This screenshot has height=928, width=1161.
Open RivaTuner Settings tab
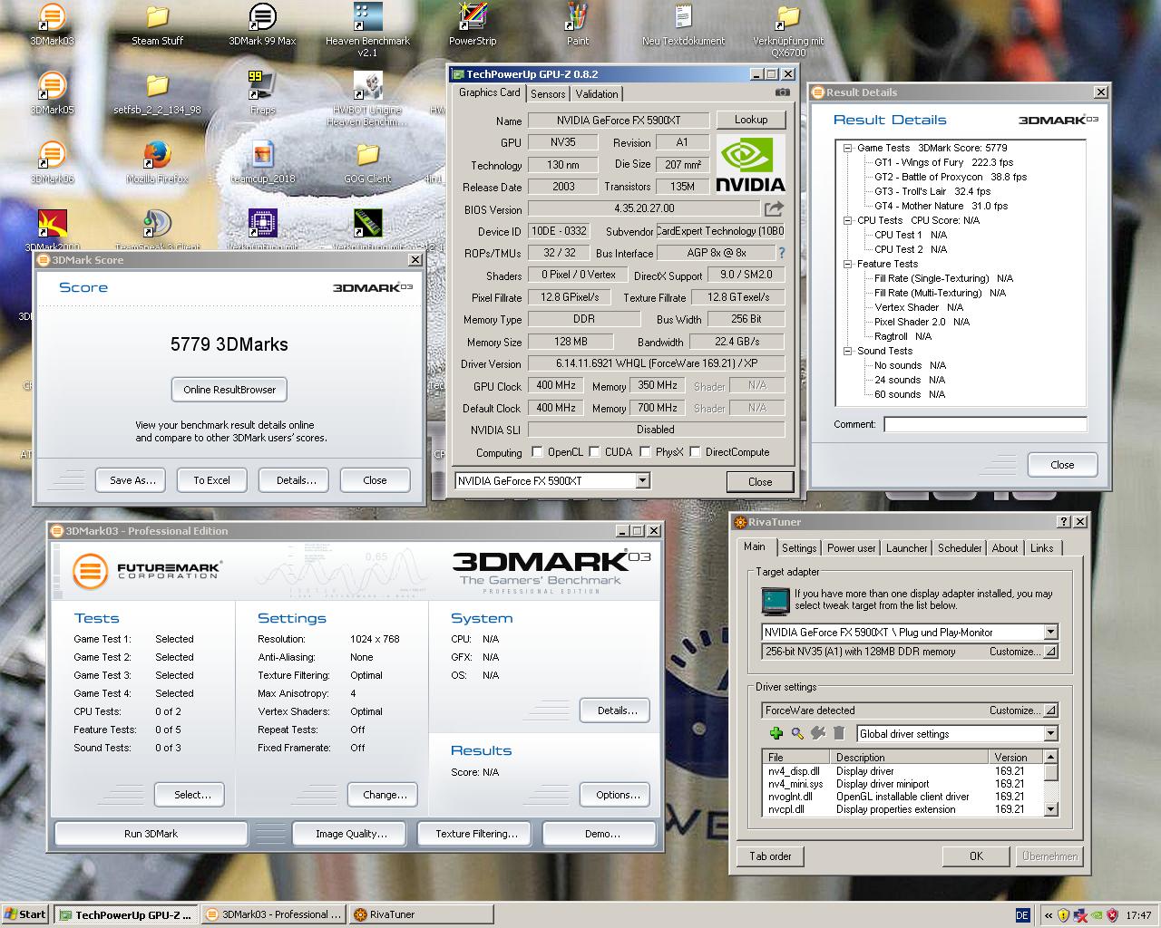(x=799, y=547)
